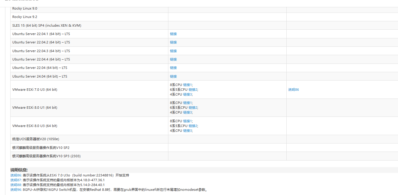Image resolution: width=398 pixels, height=195 pixels.
Task: Open 链接2 for ESXi 7.0 U3 6系5系CPU
Action: point(193,90)
